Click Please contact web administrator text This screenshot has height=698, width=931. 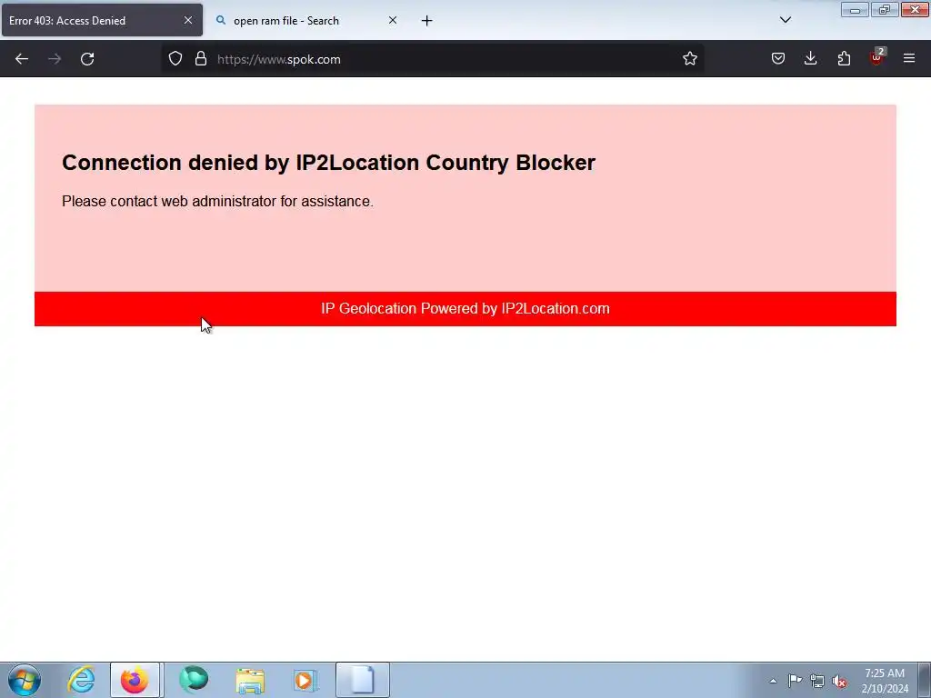[x=217, y=201]
